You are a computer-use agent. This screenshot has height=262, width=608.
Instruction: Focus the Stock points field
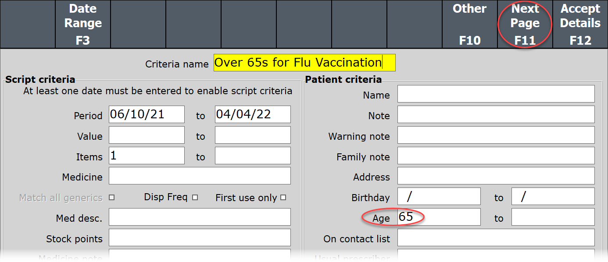[200, 237]
